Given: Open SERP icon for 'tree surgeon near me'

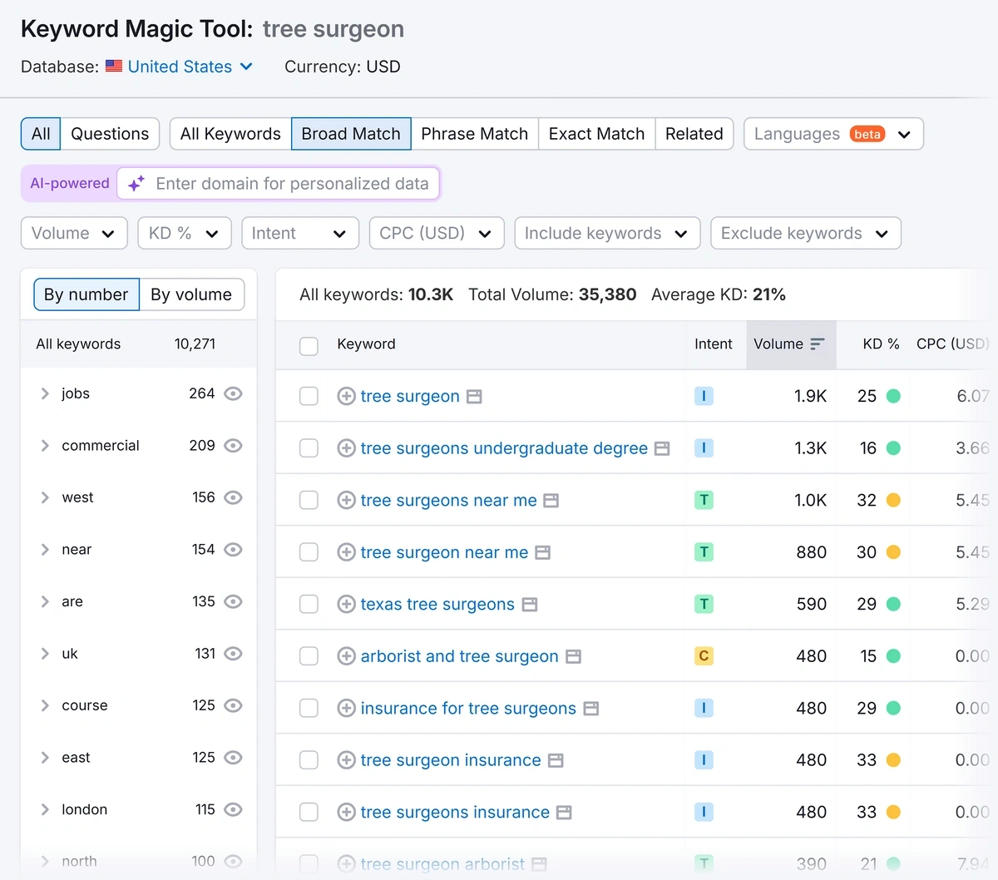Looking at the screenshot, I should pos(542,552).
